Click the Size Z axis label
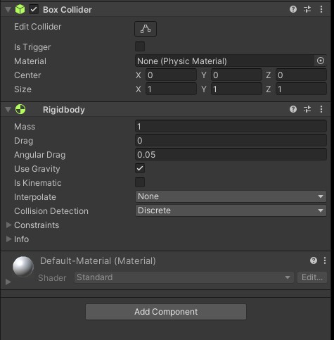 [x=269, y=89]
